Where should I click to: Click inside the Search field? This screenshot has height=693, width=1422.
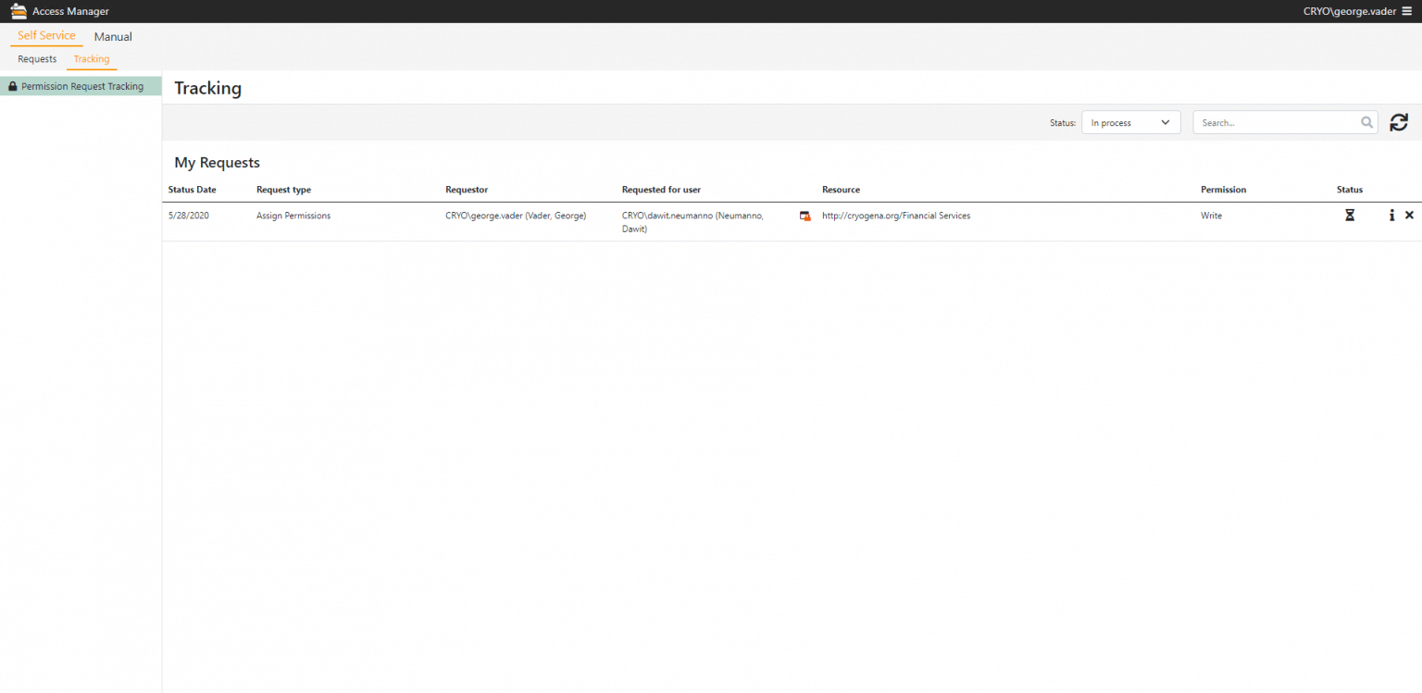point(1278,121)
